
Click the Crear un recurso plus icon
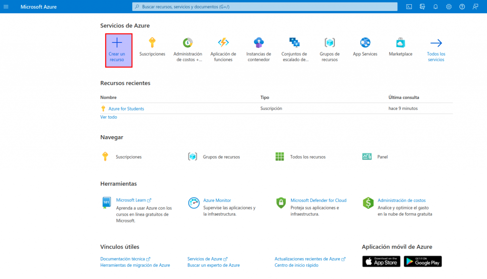click(x=117, y=43)
